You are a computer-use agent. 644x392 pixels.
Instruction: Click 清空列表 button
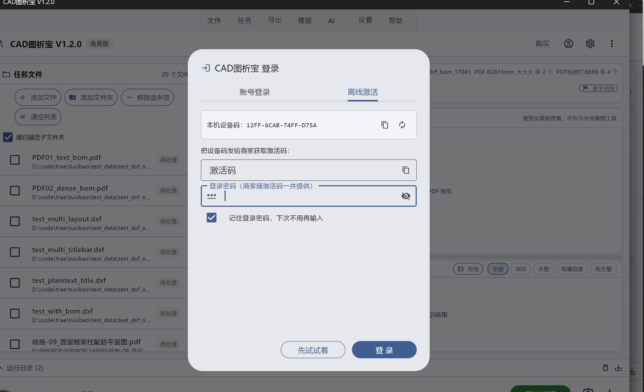(38, 117)
